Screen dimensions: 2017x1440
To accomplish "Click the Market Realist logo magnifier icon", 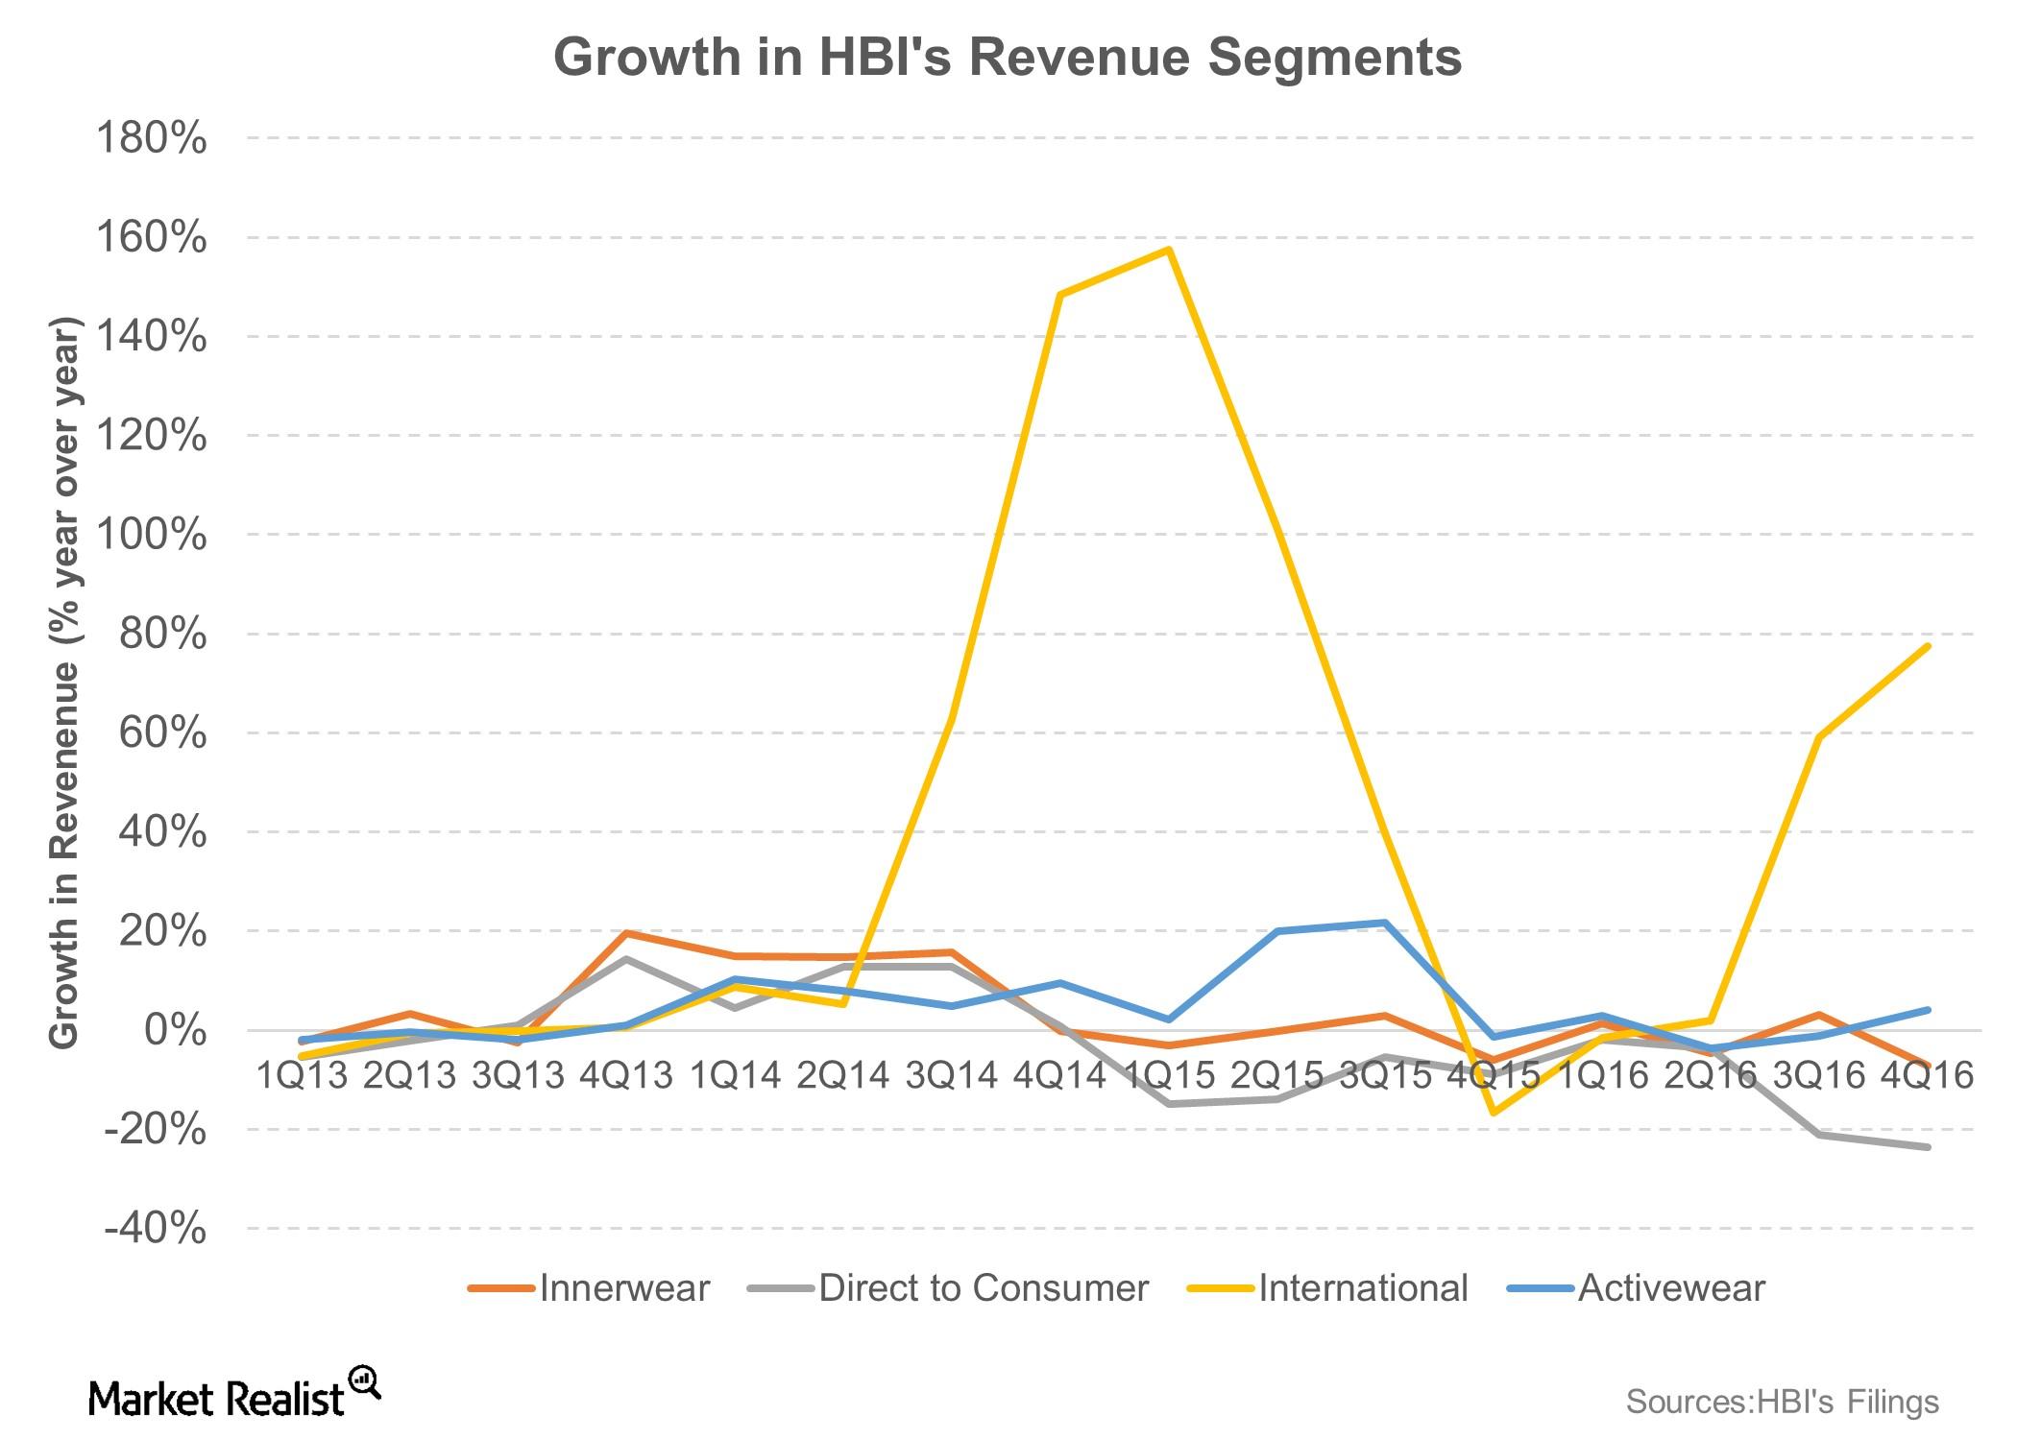I will pyautogui.click(x=365, y=1382).
